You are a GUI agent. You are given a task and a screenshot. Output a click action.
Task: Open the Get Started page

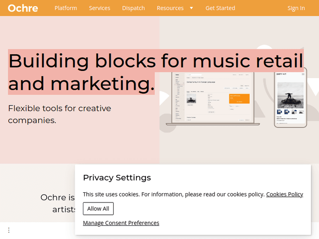tap(220, 8)
